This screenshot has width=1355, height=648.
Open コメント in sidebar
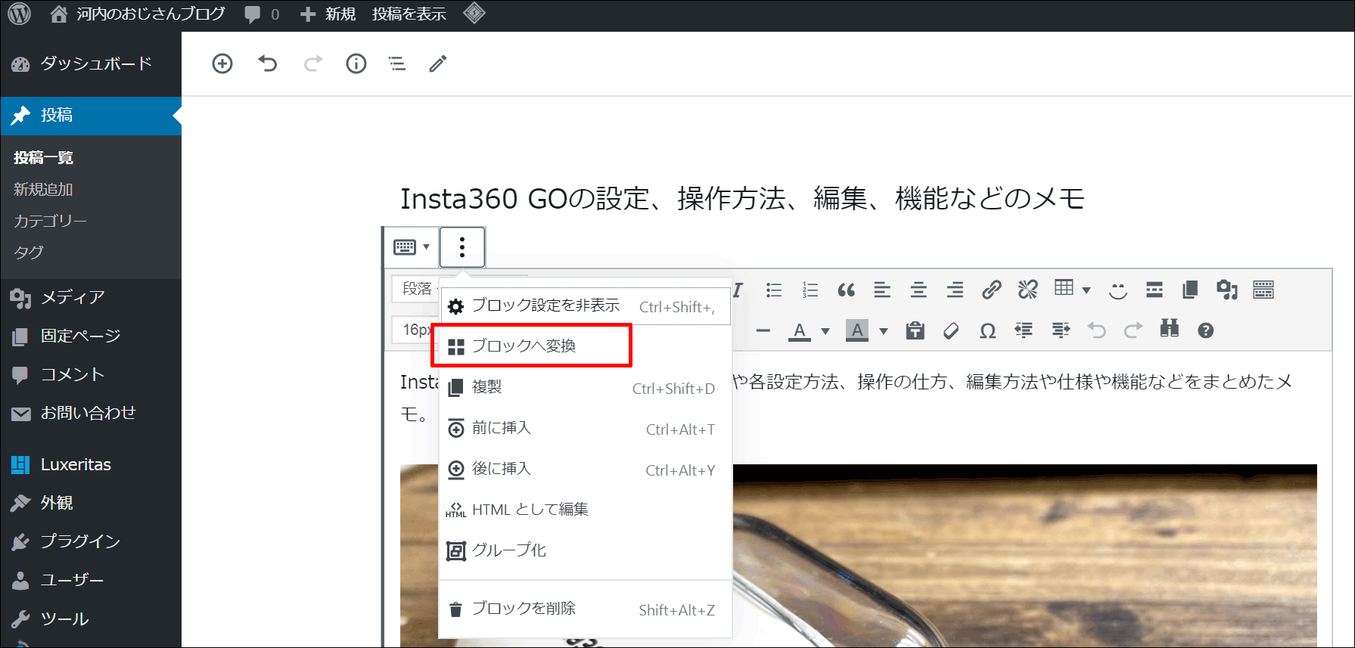tap(91, 374)
